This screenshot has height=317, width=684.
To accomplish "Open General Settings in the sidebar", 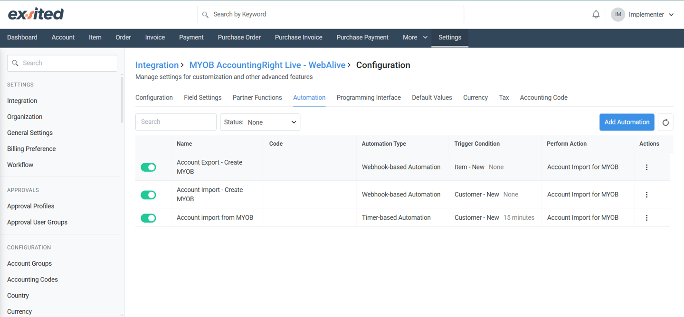I will [x=30, y=133].
